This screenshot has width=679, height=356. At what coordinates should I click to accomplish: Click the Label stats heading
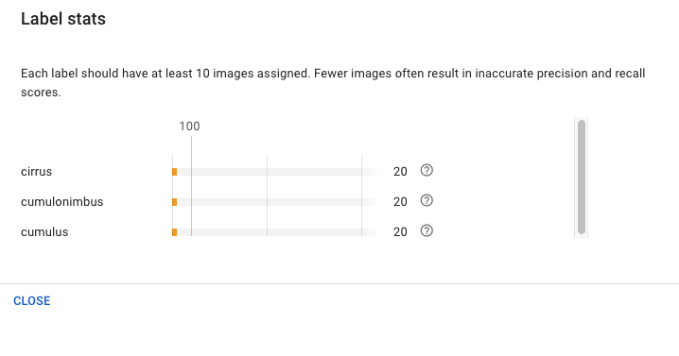(63, 19)
